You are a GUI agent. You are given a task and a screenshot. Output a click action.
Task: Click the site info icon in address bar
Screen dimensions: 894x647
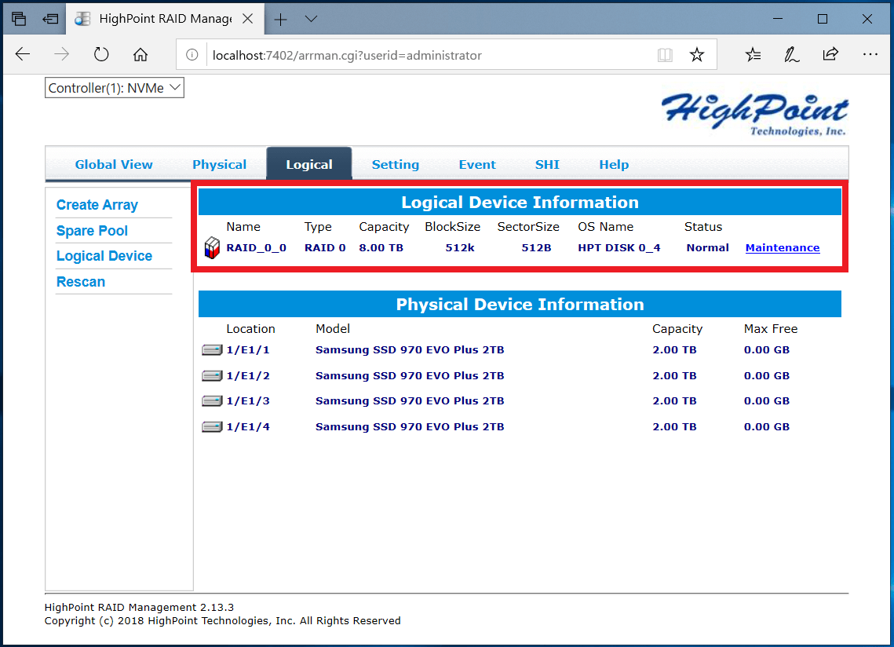point(192,55)
